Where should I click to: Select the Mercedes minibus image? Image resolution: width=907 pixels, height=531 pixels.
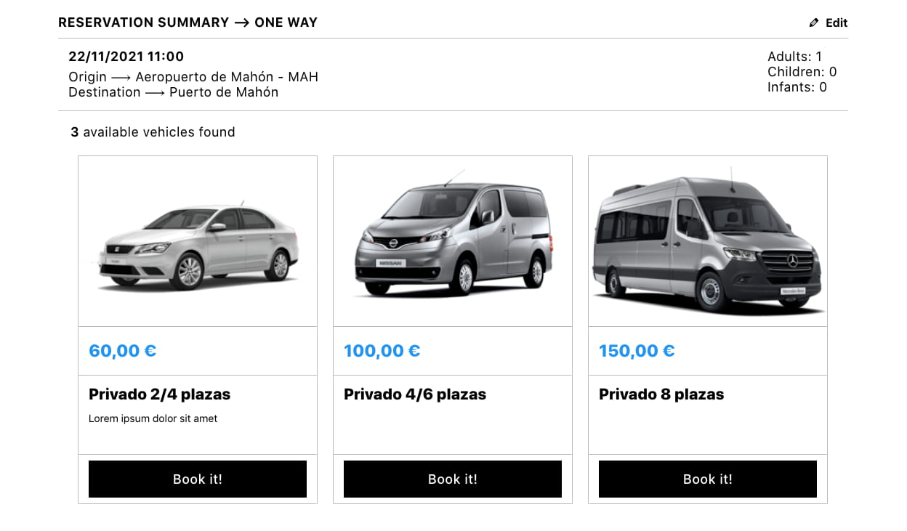(x=708, y=241)
